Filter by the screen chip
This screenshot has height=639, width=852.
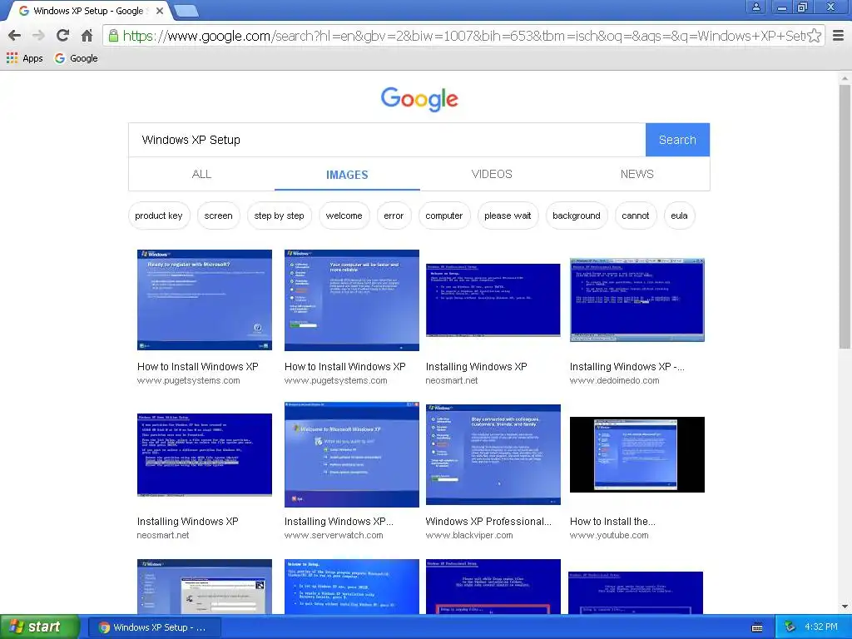click(x=219, y=215)
